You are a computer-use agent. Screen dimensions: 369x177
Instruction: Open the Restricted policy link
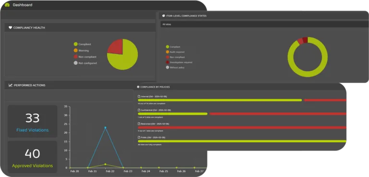[x=155, y=124]
